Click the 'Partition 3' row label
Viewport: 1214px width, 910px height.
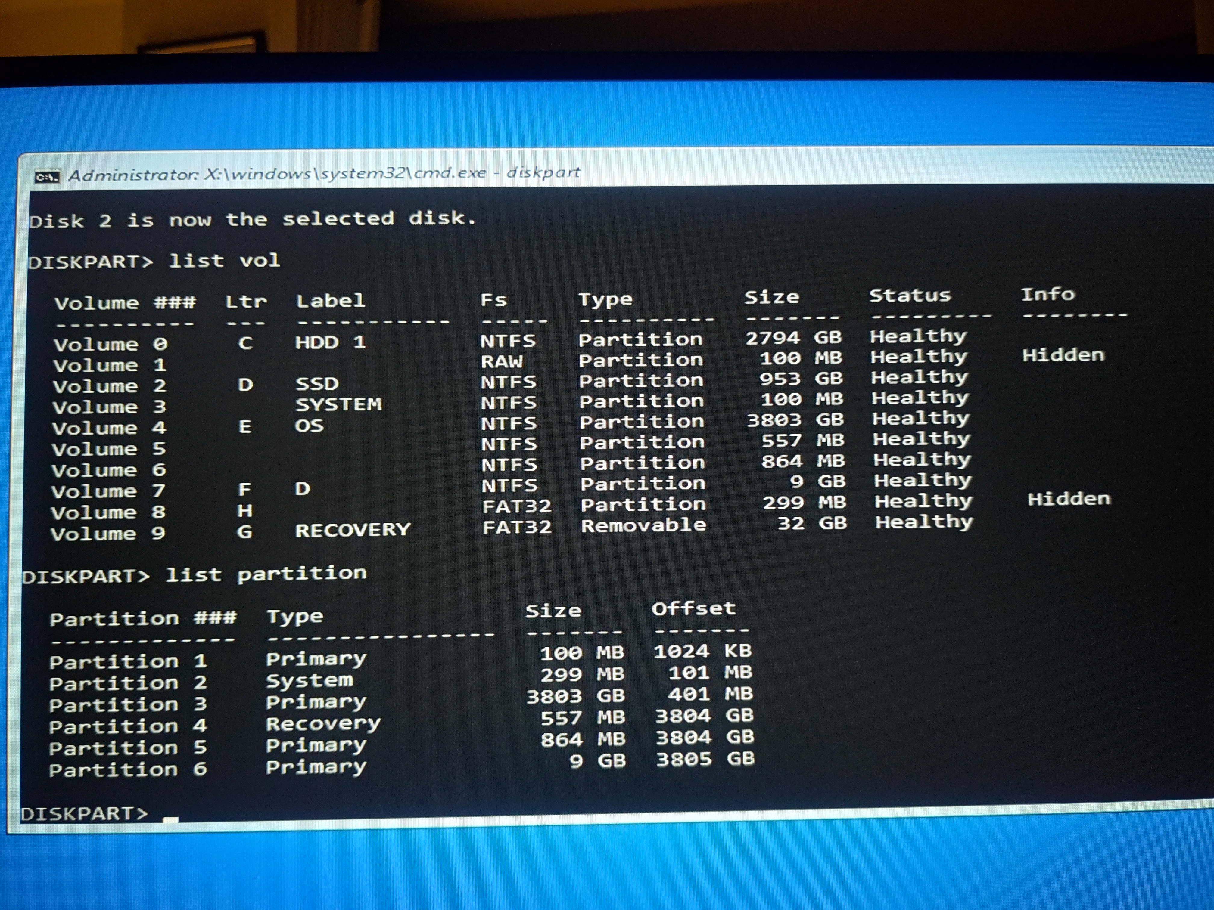128,704
